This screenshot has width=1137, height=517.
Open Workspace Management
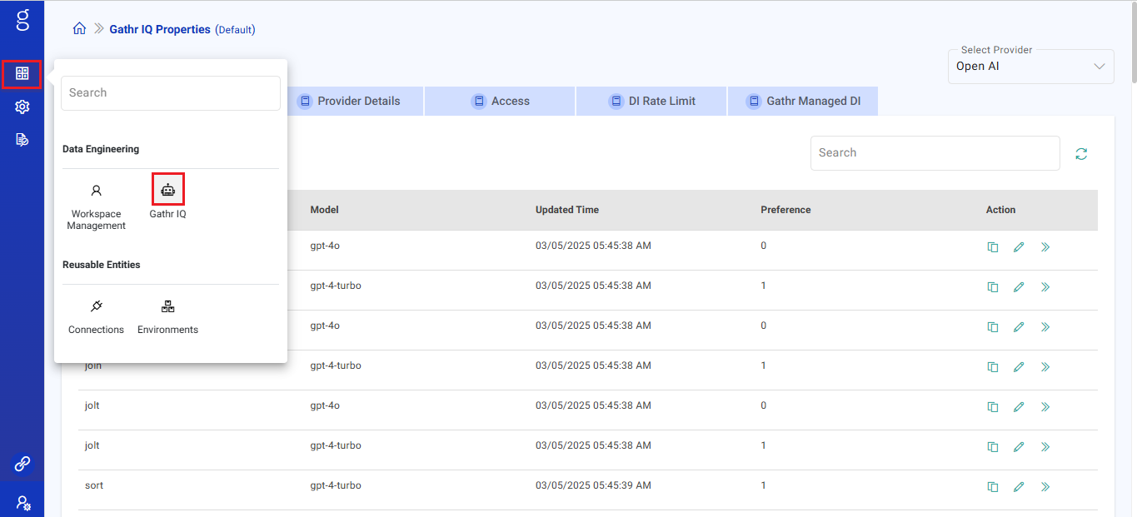[97, 207]
